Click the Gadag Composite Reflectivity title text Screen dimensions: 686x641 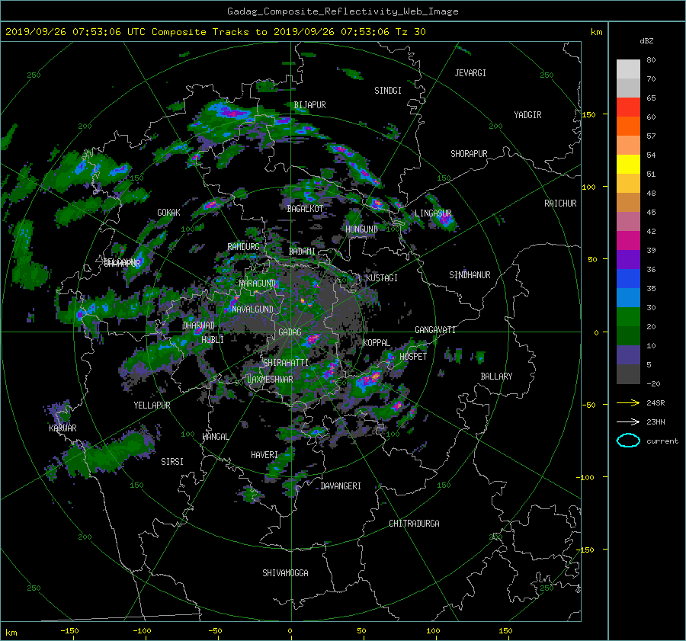point(342,11)
